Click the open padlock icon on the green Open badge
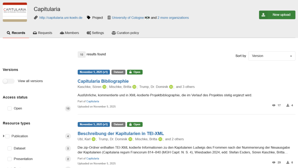 131,72
